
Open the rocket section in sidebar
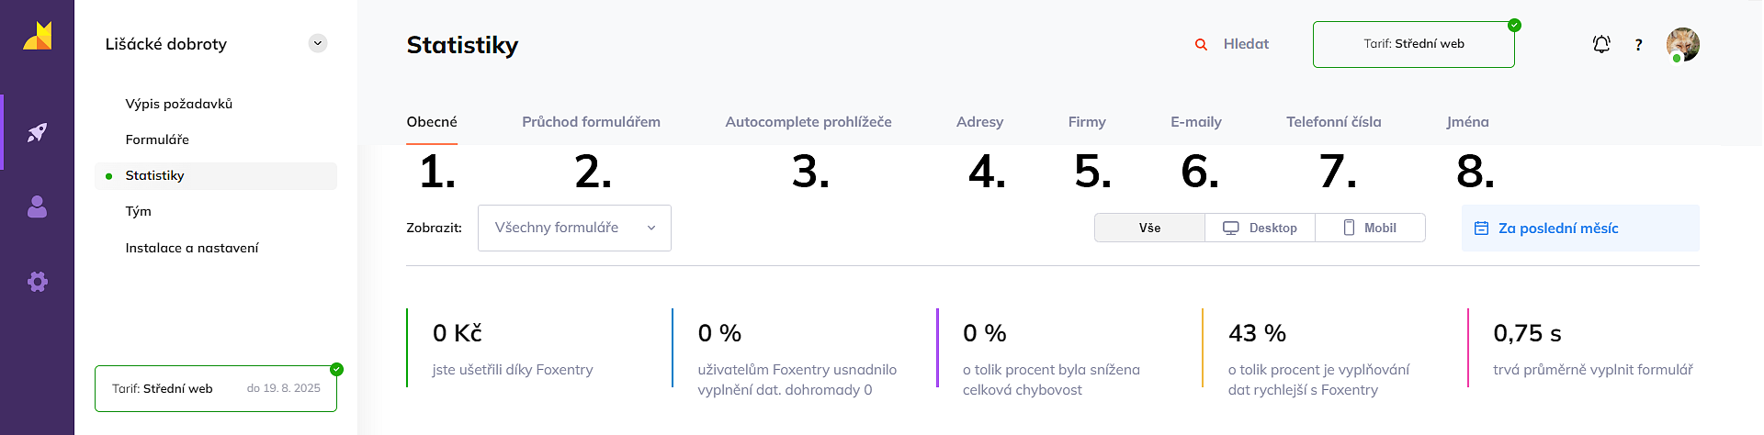click(x=37, y=132)
